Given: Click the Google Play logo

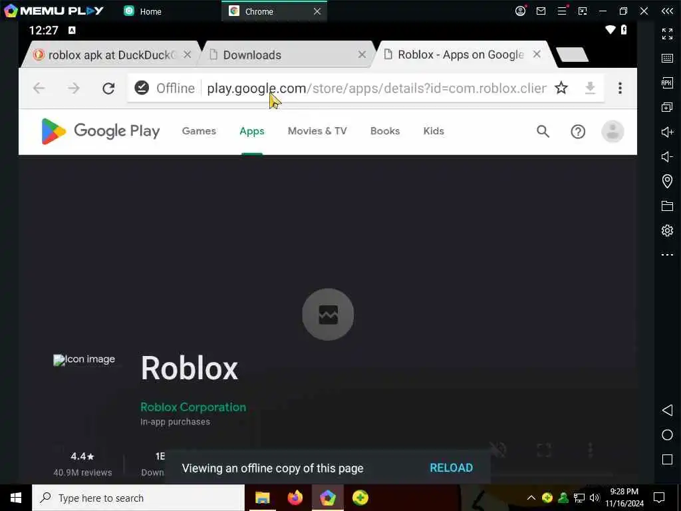Looking at the screenshot, I should pos(100,131).
